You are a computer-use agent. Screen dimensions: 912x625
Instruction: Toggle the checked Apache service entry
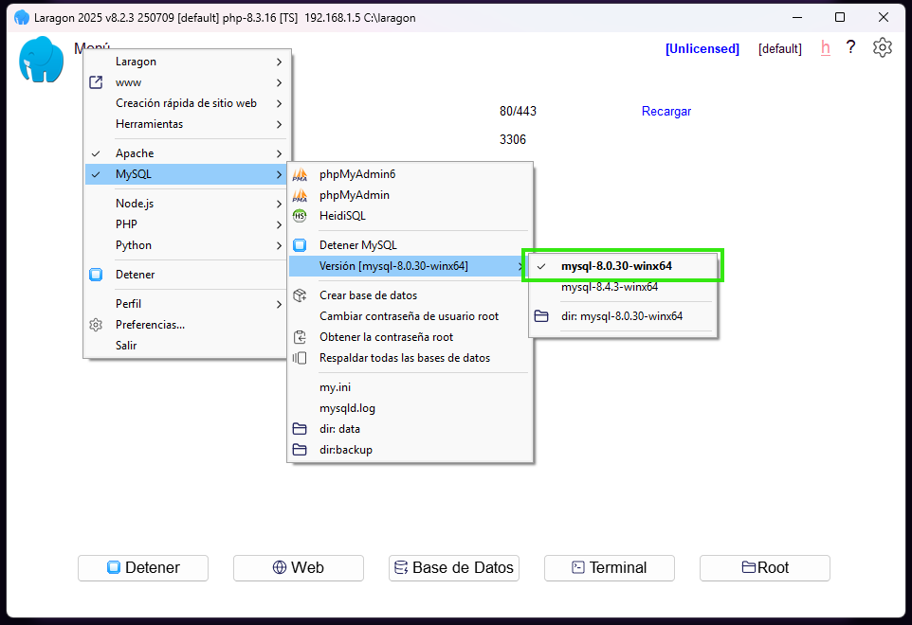(x=135, y=153)
